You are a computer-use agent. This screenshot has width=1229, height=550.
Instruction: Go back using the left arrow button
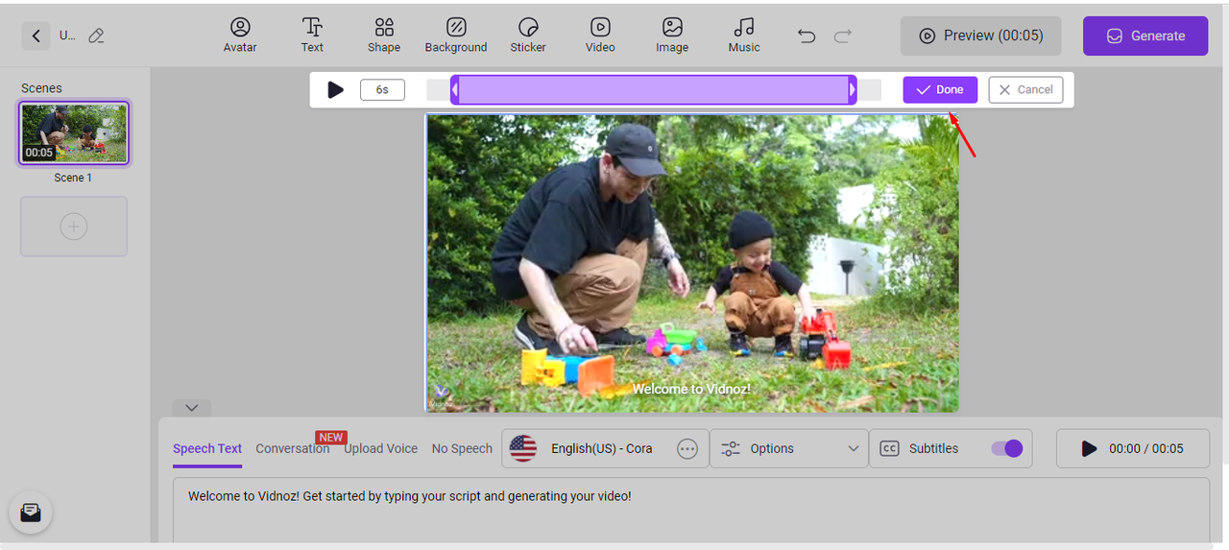click(x=36, y=36)
